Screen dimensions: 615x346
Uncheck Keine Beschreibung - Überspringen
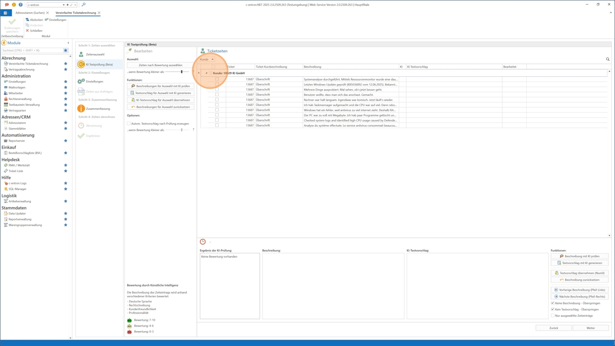pyautogui.click(x=552, y=303)
